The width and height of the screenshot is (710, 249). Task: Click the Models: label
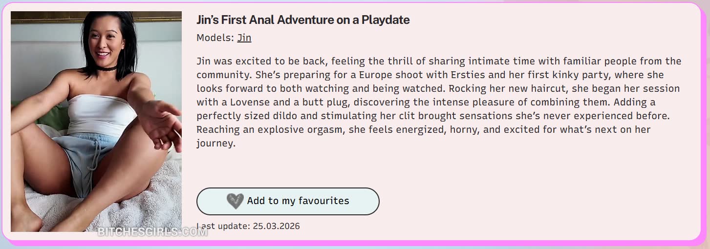coord(215,38)
